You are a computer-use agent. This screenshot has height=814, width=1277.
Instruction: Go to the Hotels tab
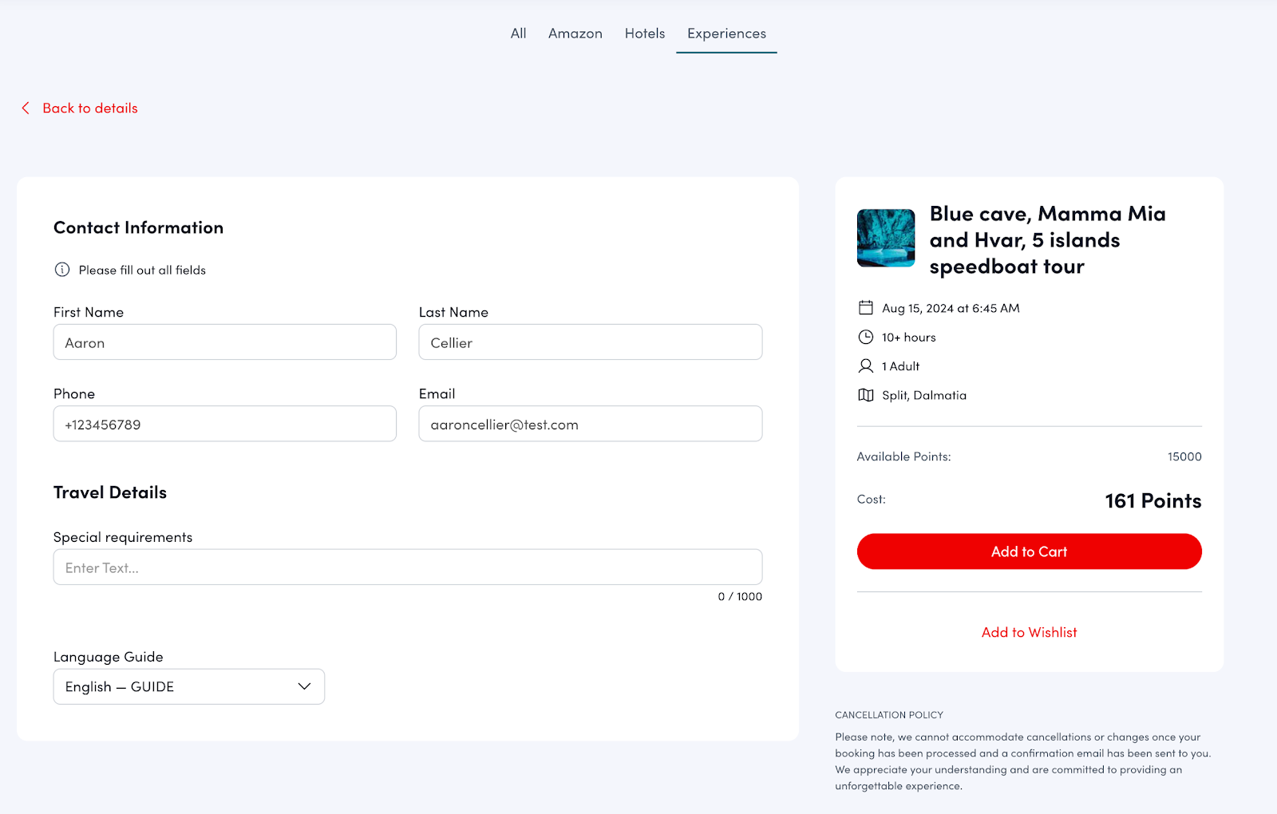click(x=645, y=34)
